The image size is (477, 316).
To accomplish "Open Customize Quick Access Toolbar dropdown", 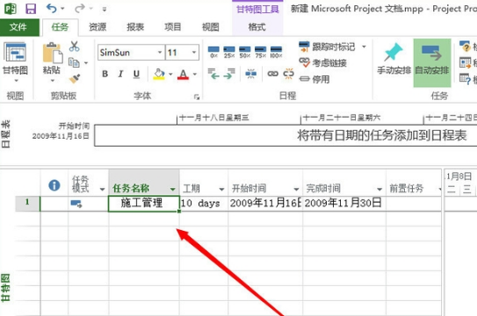I will pyautogui.click(x=105, y=9).
